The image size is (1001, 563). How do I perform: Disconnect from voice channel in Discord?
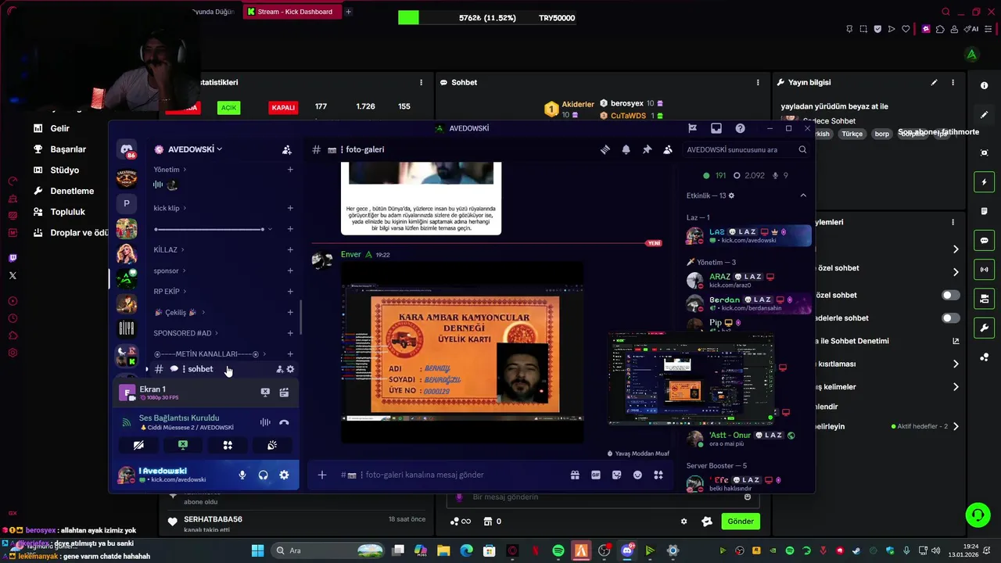click(284, 422)
